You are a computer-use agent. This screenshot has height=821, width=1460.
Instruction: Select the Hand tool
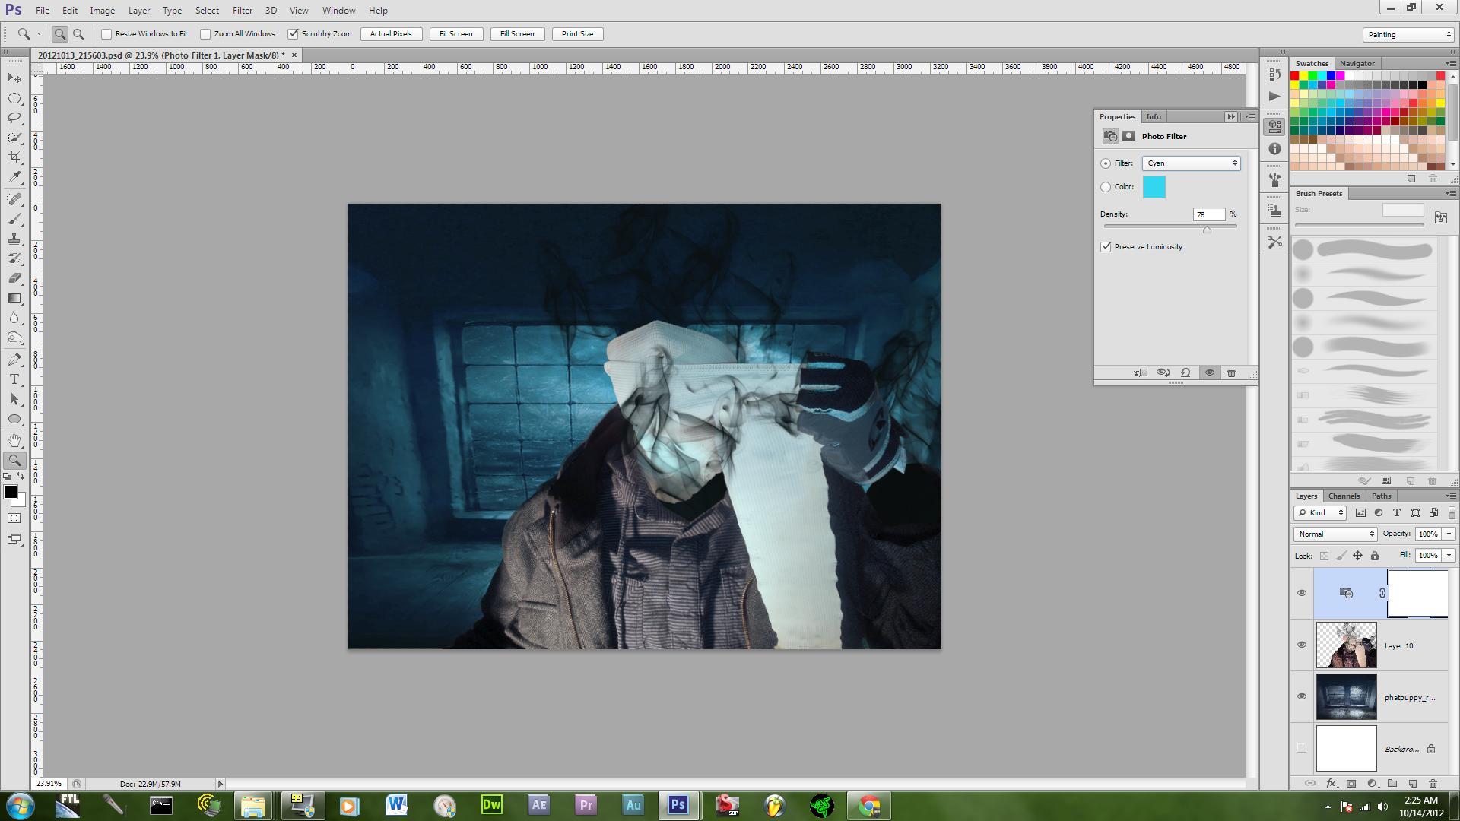coord(14,441)
